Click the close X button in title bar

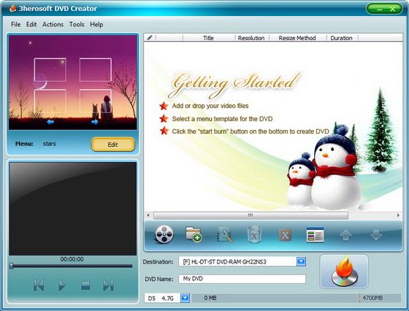pyautogui.click(x=393, y=9)
